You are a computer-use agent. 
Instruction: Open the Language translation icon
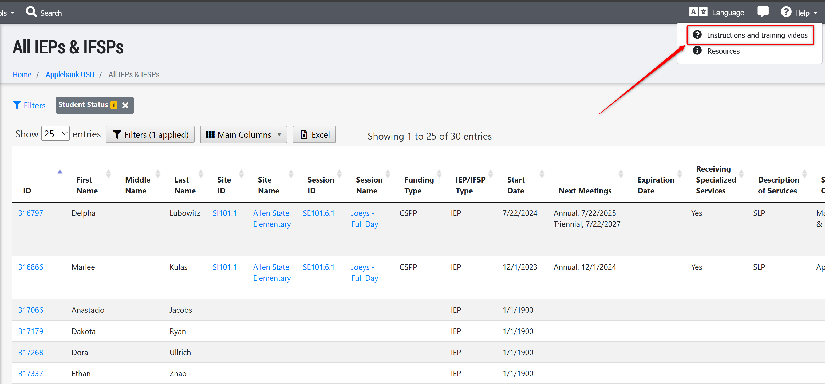pos(698,12)
